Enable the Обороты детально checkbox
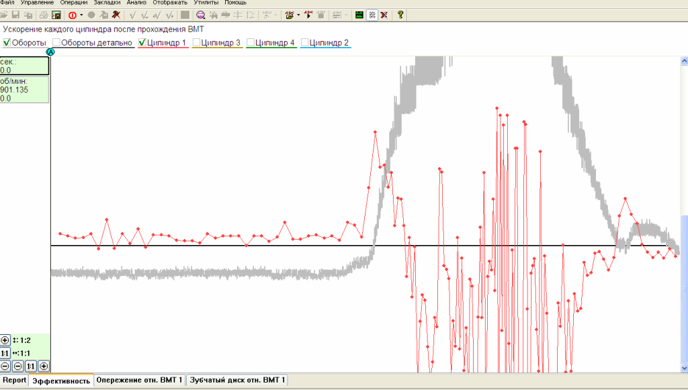The height and width of the screenshot is (390, 688). (x=56, y=43)
